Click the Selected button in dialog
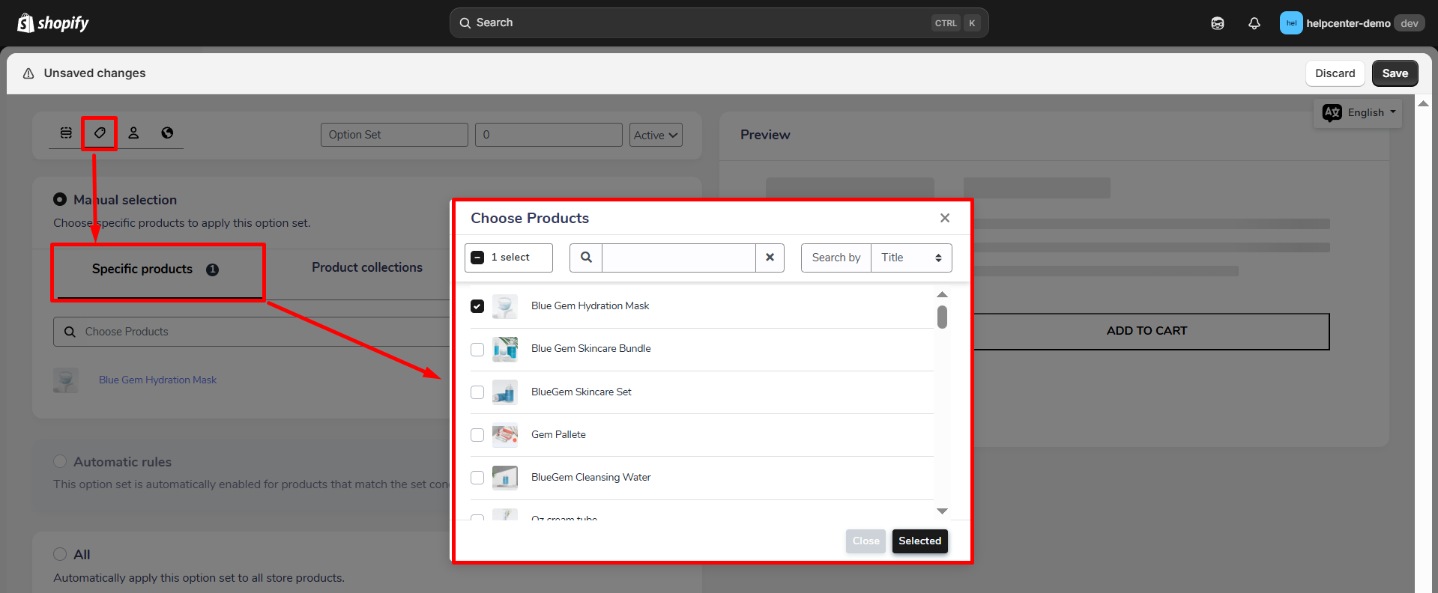 tap(919, 541)
